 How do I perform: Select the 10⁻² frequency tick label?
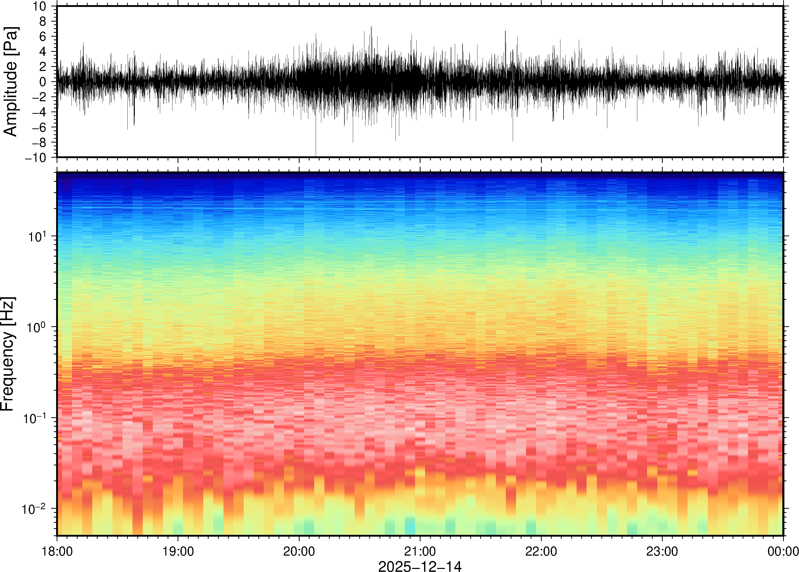[x=34, y=509]
